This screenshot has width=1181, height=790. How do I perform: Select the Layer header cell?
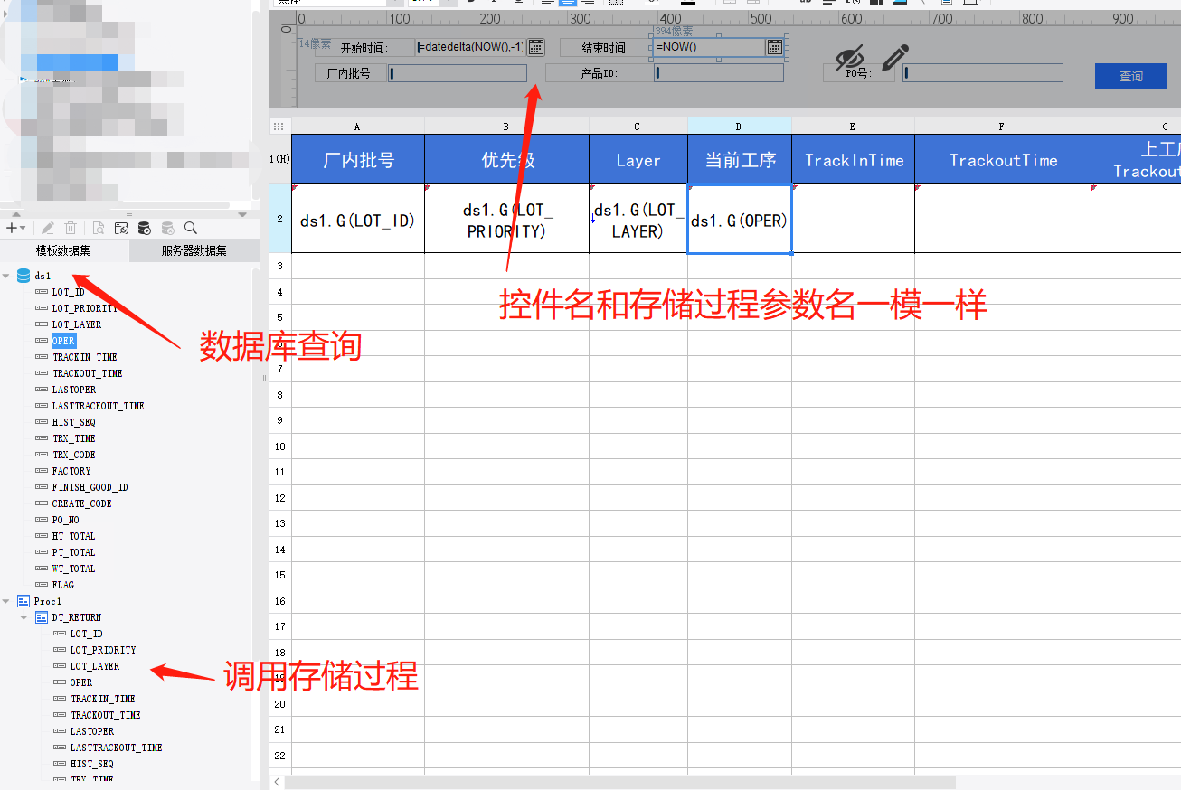pyautogui.click(x=638, y=160)
